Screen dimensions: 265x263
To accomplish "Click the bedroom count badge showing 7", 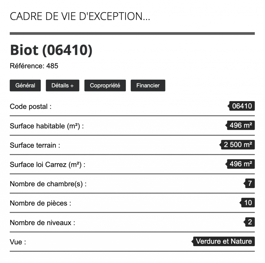I will [x=250, y=184].
